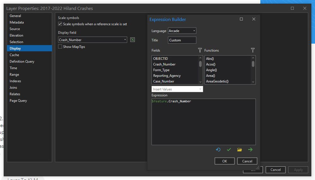Open the General tab
The height and width of the screenshot is (180, 315).
(x=29, y=16)
